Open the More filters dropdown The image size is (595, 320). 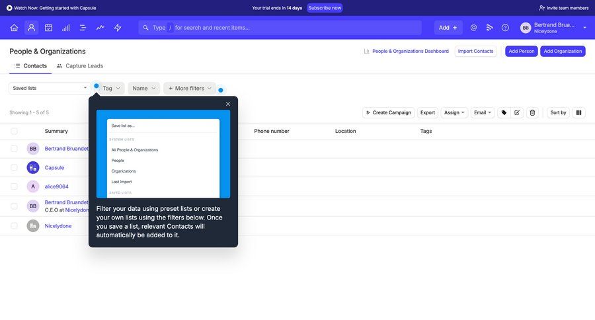pyautogui.click(x=190, y=88)
